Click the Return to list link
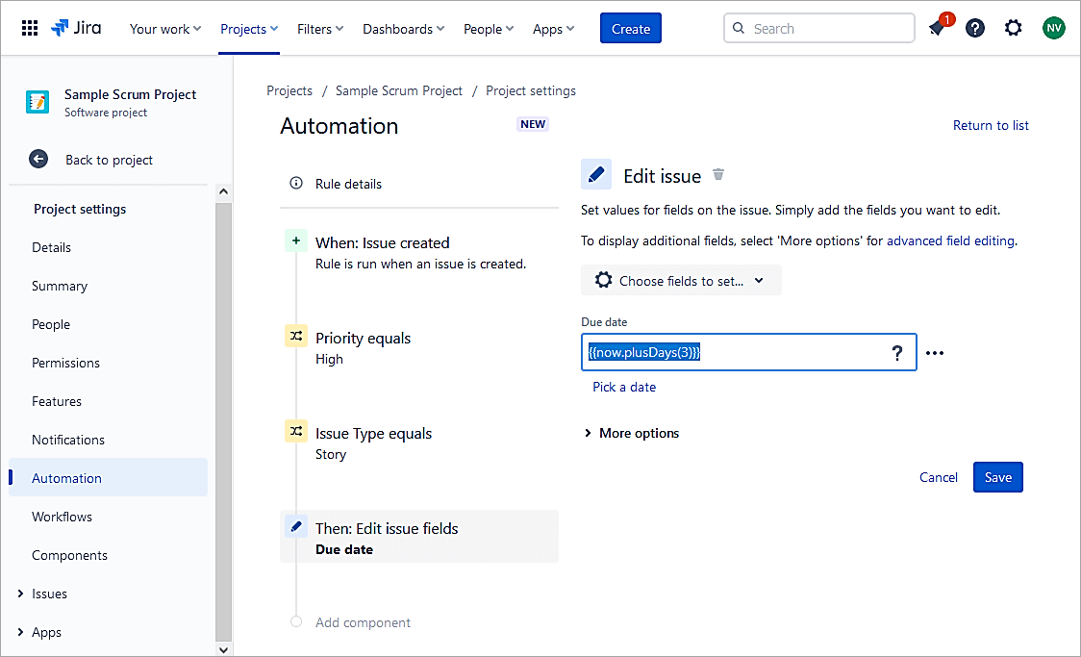This screenshot has width=1081, height=657. pos(991,125)
